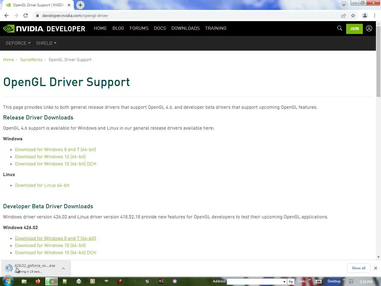This screenshot has height=286, width=381.
Task: Click the address bar URL field
Action: pyautogui.click(x=188, y=15)
